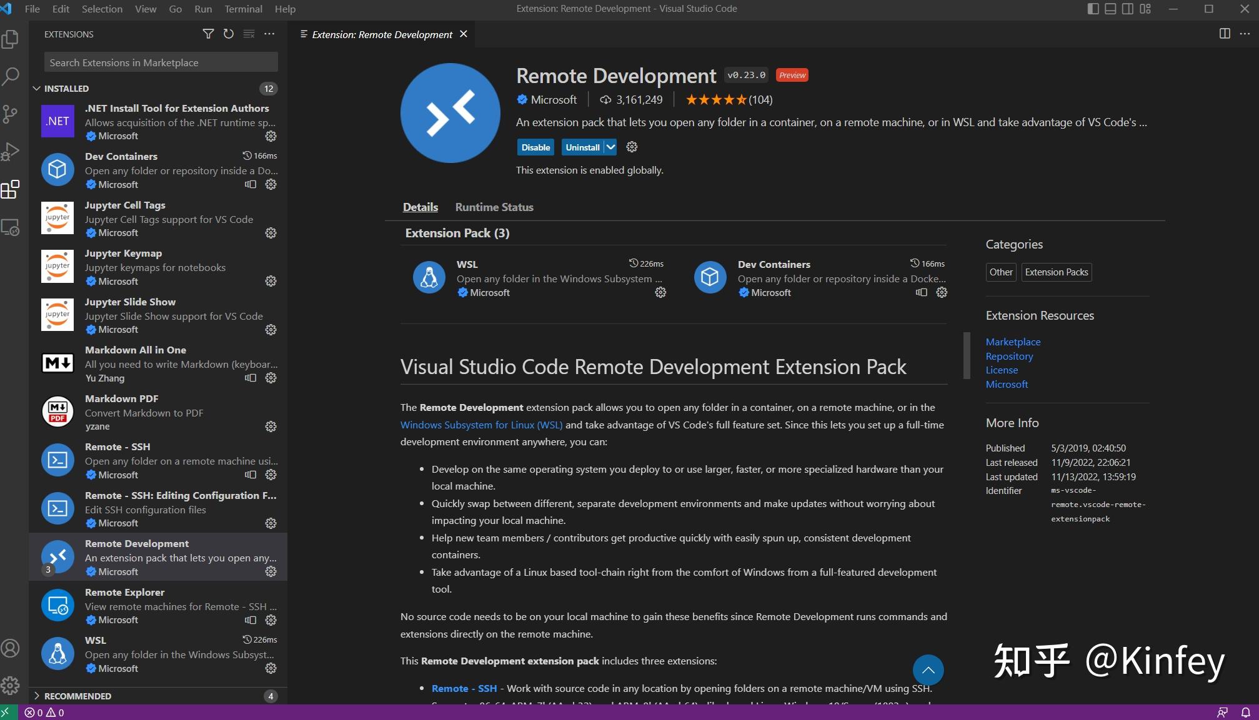
Task: Open the Accounts icon in the activity bar
Action: click(x=11, y=648)
